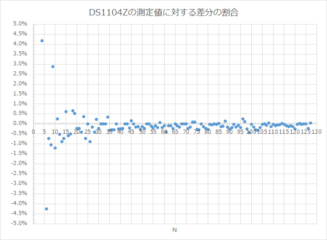The width and height of the screenshot is (327, 240).
Task: Click the x-axis tick label 95
Action: (240, 132)
